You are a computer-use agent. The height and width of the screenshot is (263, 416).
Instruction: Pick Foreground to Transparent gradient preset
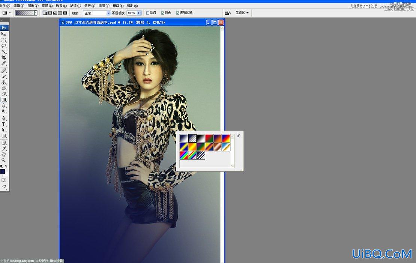click(192, 138)
